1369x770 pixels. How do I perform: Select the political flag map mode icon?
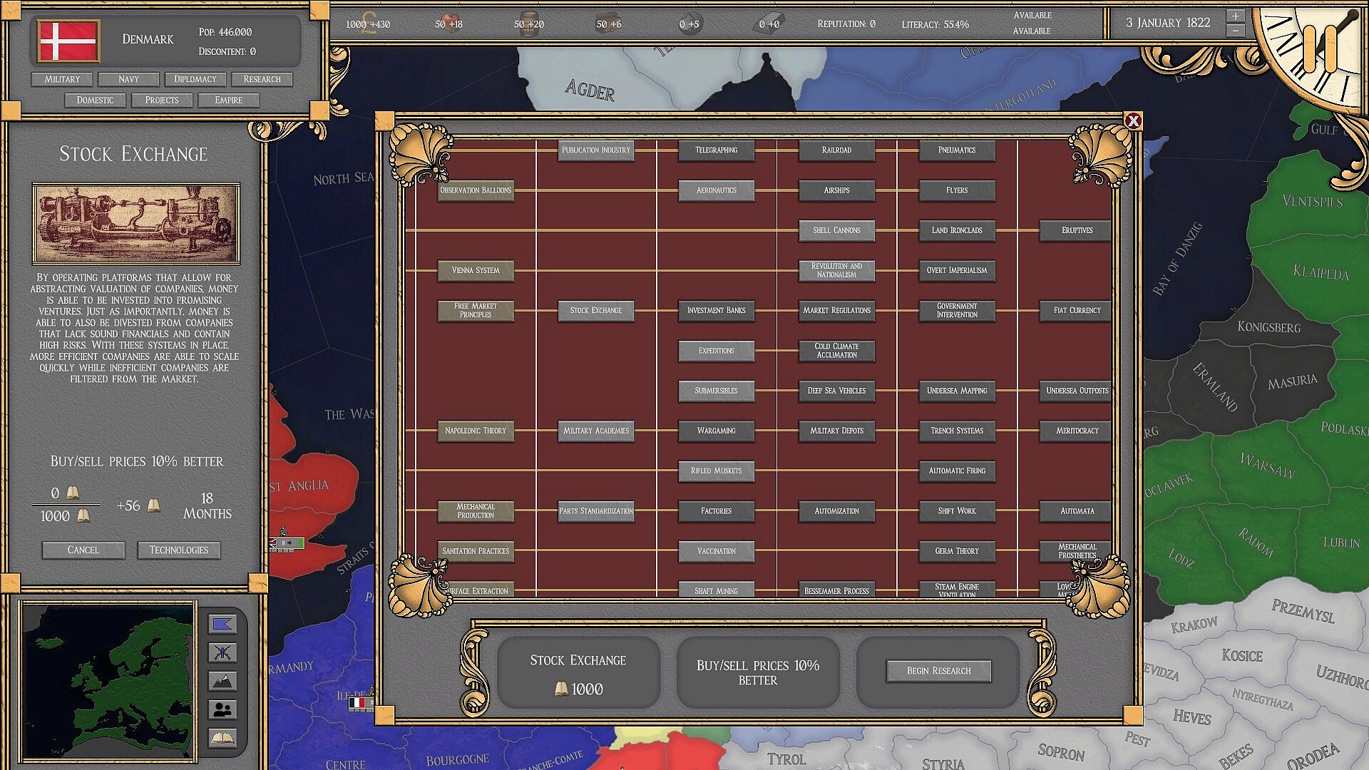click(x=222, y=625)
